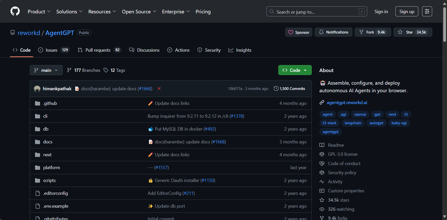
Task: Select the t3-stack topic tag
Action: click(x=329, y=123)
